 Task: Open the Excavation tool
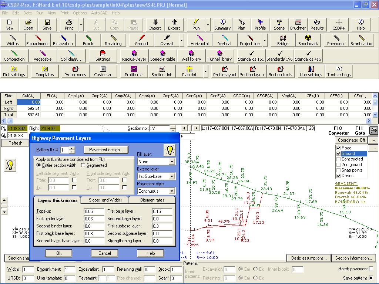(63, 40)
